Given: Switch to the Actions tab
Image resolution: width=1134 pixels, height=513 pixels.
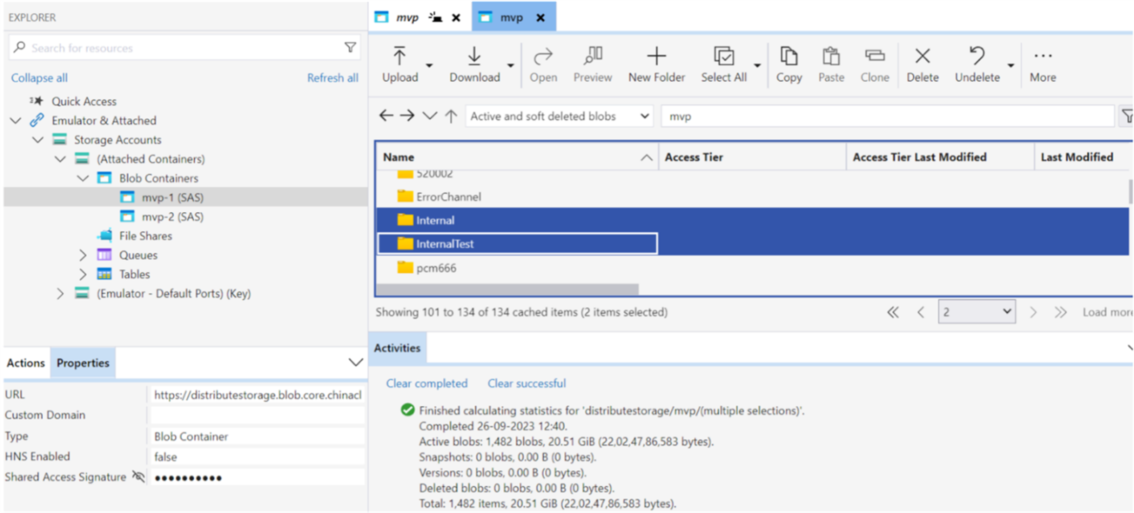Looking at the screenshot, I should [26, 363].
